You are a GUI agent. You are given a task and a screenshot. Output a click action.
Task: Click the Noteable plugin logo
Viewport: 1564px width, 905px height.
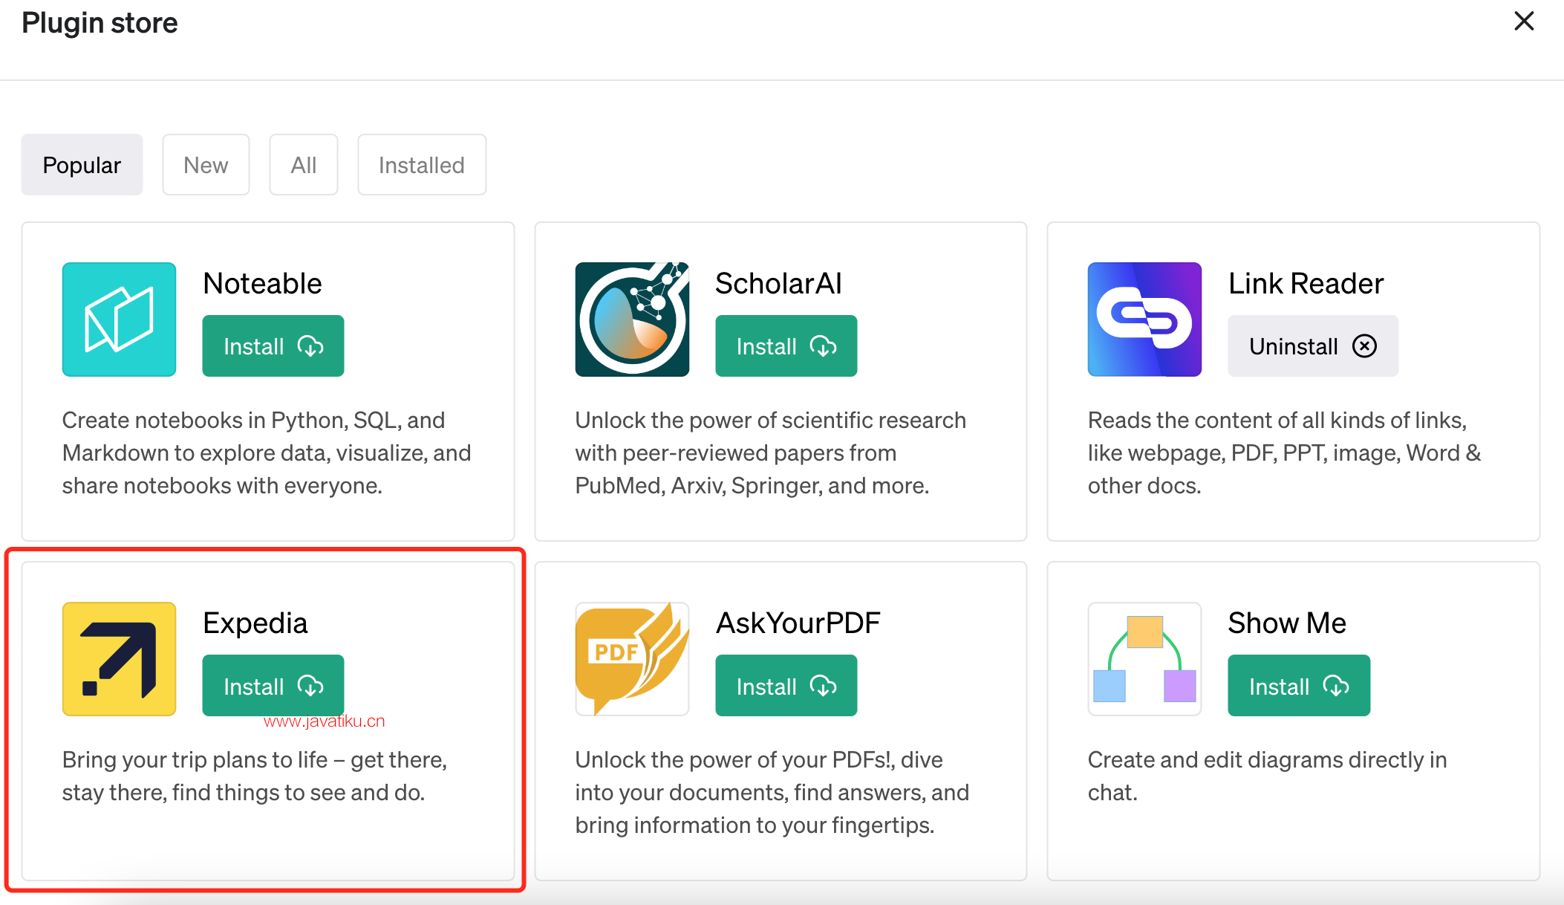119,319
